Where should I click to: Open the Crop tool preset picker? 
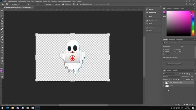[x=8, y=4]
